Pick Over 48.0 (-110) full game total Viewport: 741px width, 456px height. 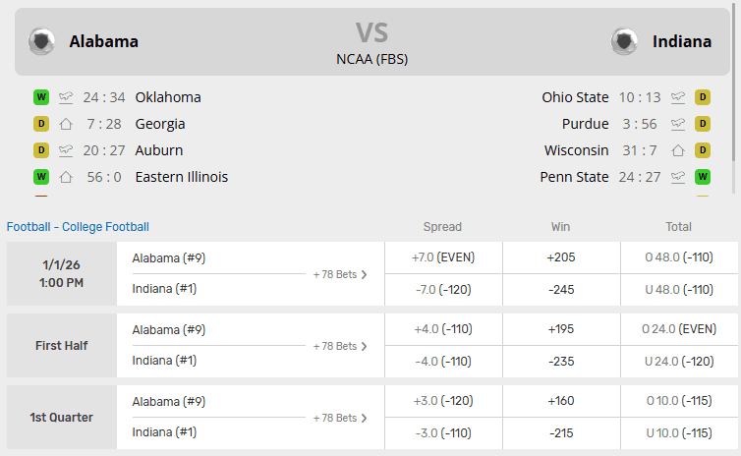pyautogui.click(x=679, y=257)
